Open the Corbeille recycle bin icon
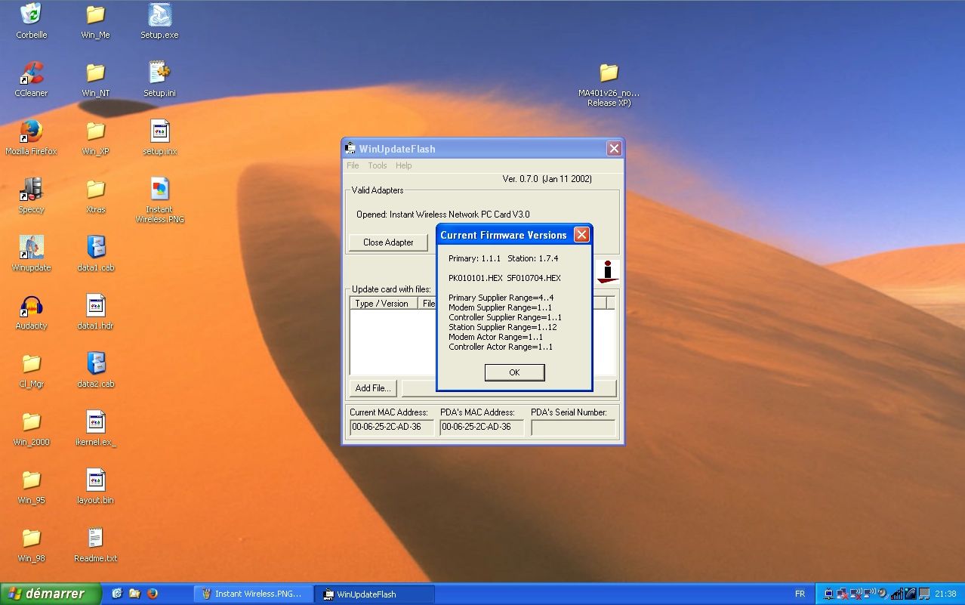Viewport: 965px width, 605px height. click(31, 15)
